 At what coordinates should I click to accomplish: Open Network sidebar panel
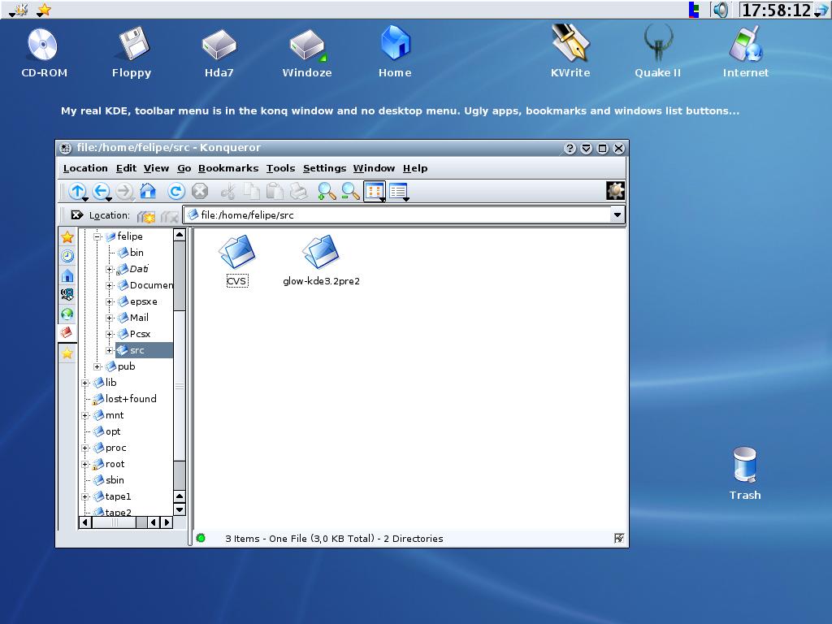tap(67, 294)
